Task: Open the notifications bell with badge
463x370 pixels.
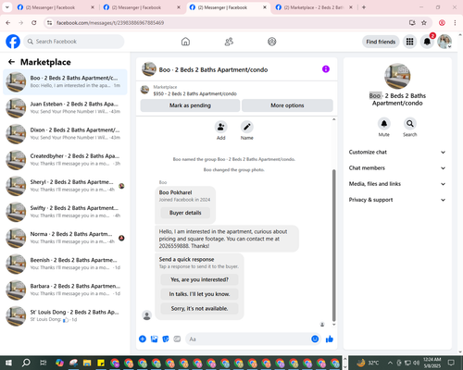Action: coord(427,42)
